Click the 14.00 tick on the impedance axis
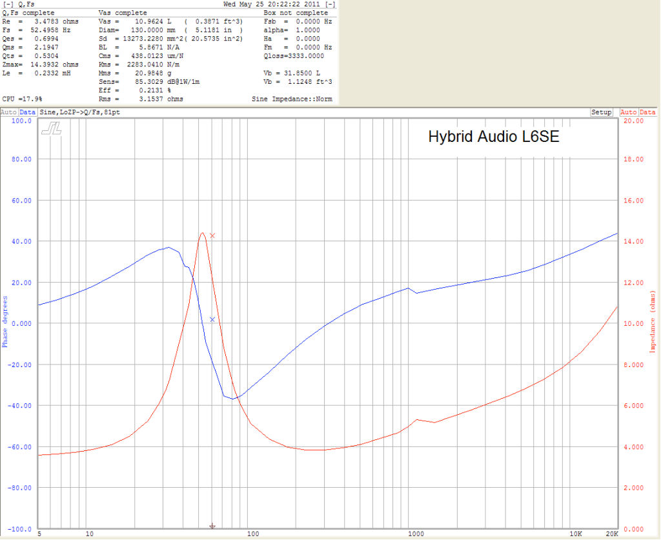The height and width of the screenshot is (540, 661). (634, 241)
